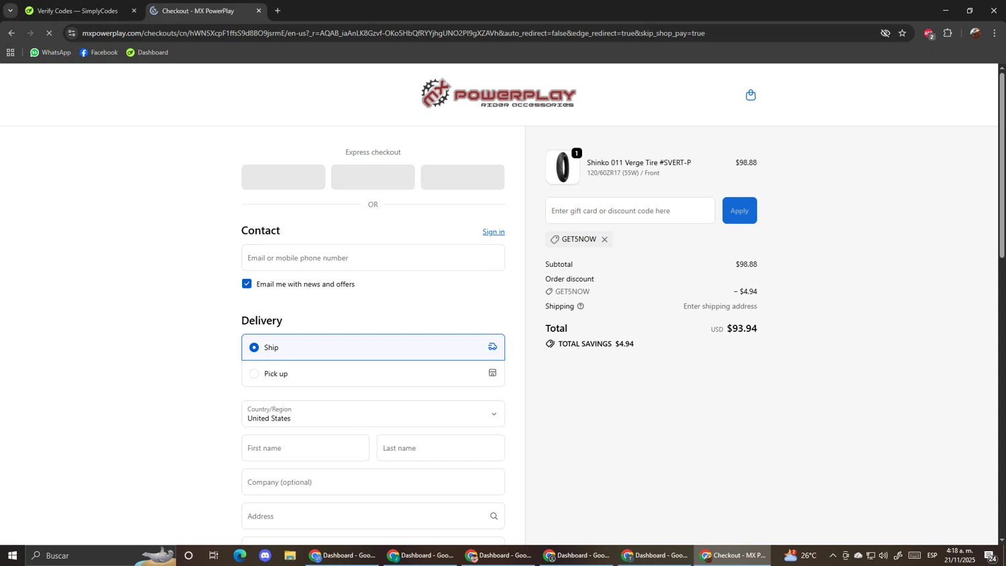Click the shipping info question mark
The width and height of the screenshot is (1006, 566).
581,306
